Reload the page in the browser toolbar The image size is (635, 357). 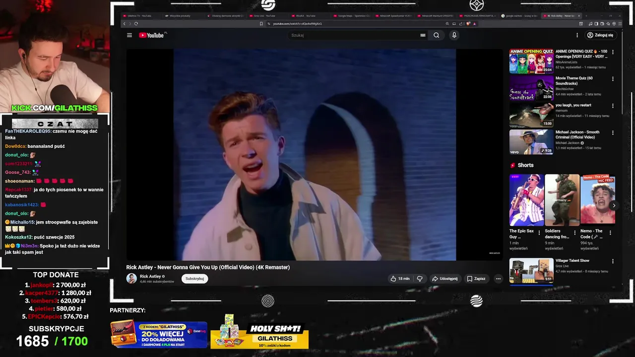coord(136,23)
